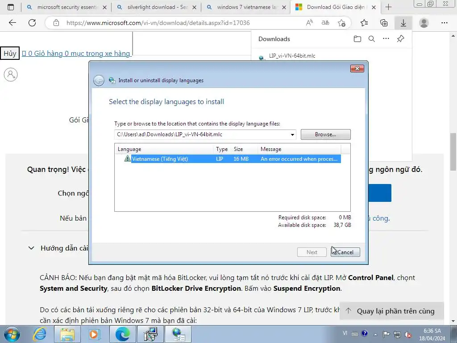
Task: Open Windows Media Player from taskbar
Action: [95, 334]
